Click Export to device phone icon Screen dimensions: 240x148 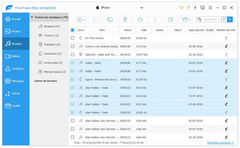click(94, 20)
